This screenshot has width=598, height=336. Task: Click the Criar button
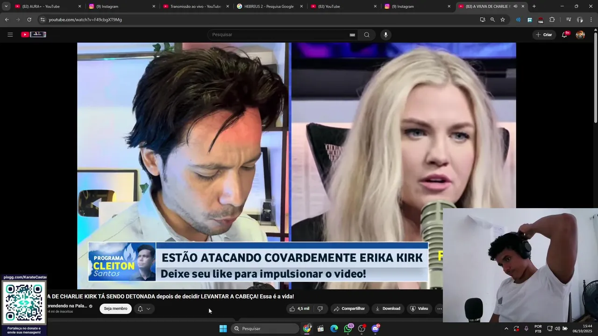544,35
